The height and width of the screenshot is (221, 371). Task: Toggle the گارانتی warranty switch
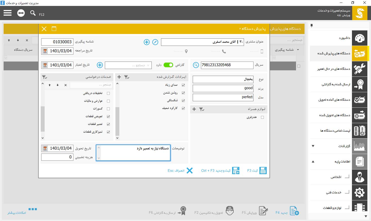(x=168, y=65)
